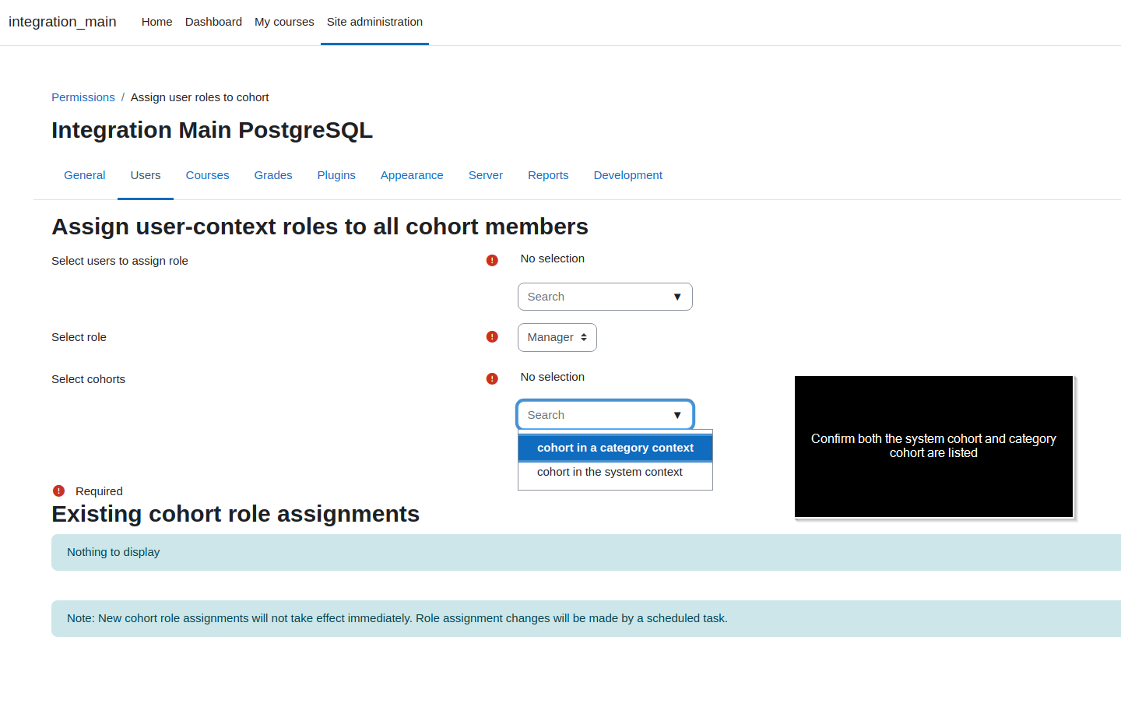Collapse the cohorts Search dropdown arrow
The image size is (1121, 707).
(x=677, y=415)
